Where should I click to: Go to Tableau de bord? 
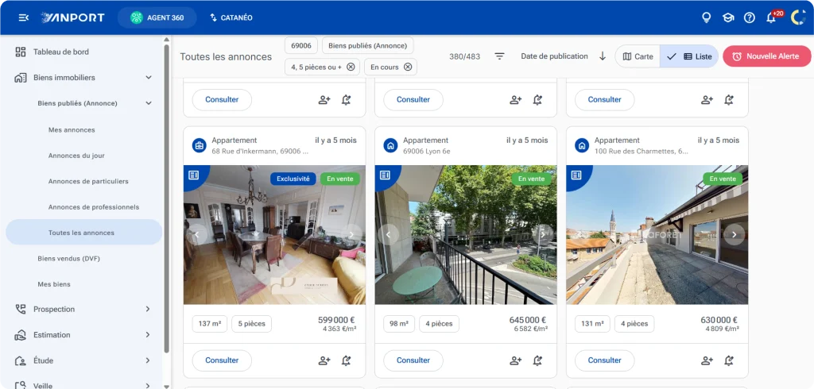pos(60,52)
